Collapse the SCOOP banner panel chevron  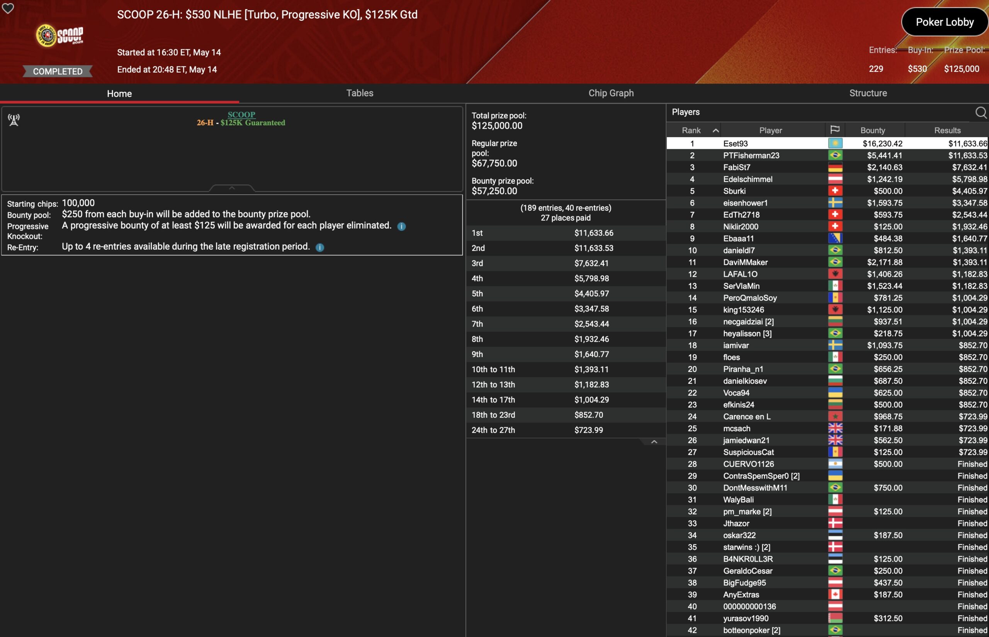(x=232, y=188)
